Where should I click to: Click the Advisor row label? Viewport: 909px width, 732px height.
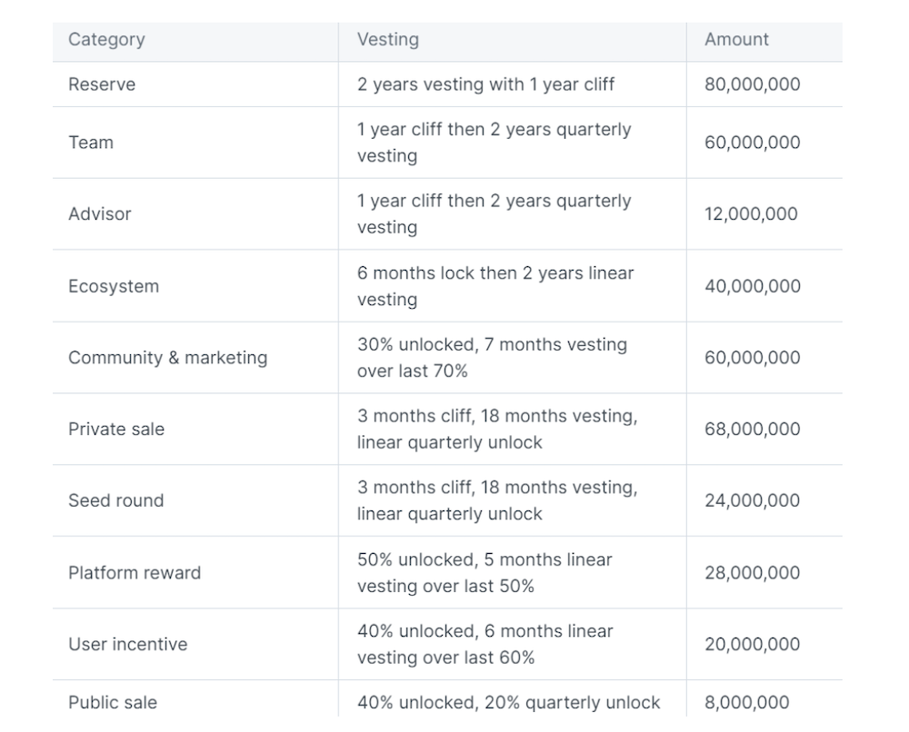click(100, 214)
